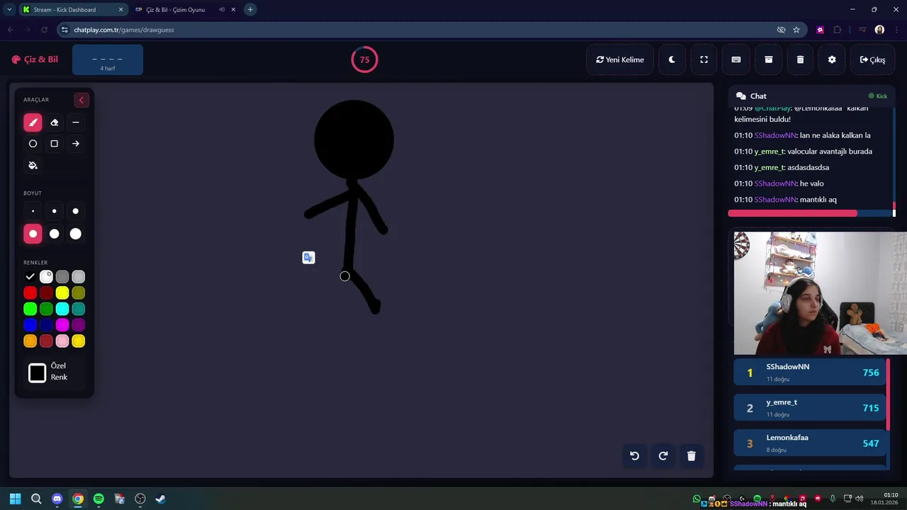Click the Çıkış exit button
The image size is (907, 510).
872,59
